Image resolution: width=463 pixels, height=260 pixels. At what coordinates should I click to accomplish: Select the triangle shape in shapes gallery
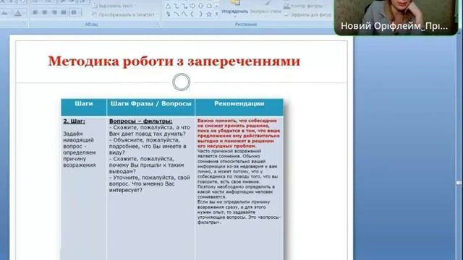[168, 6]
